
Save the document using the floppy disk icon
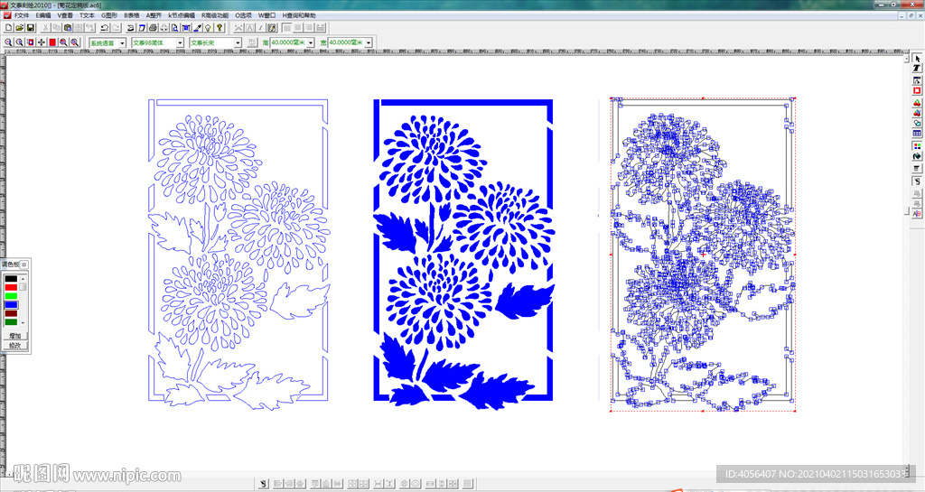click(31, 28)
